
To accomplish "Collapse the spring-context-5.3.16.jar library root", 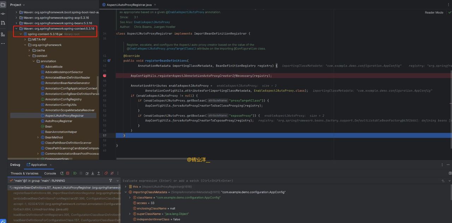I will (21, 34).
